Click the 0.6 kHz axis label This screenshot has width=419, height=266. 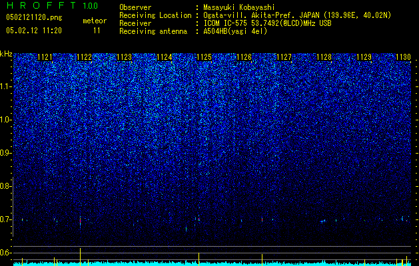(5, 253)
